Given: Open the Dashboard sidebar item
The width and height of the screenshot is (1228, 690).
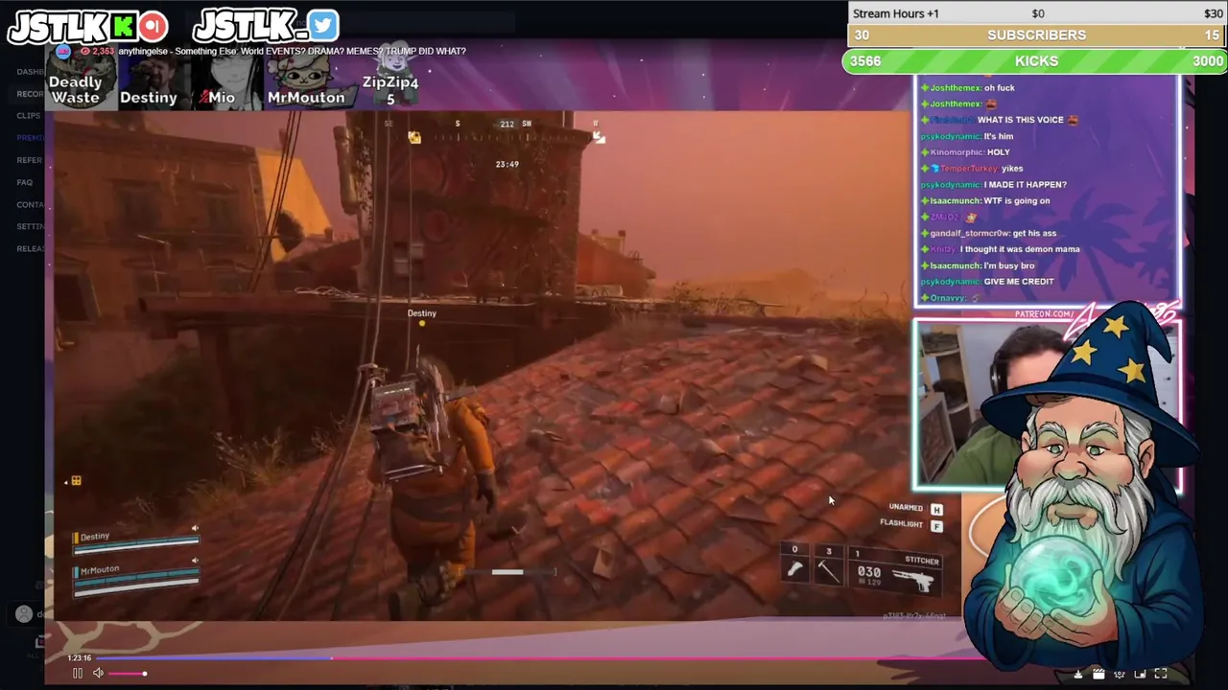Looking at the screenshot, I should pos(30,72).
